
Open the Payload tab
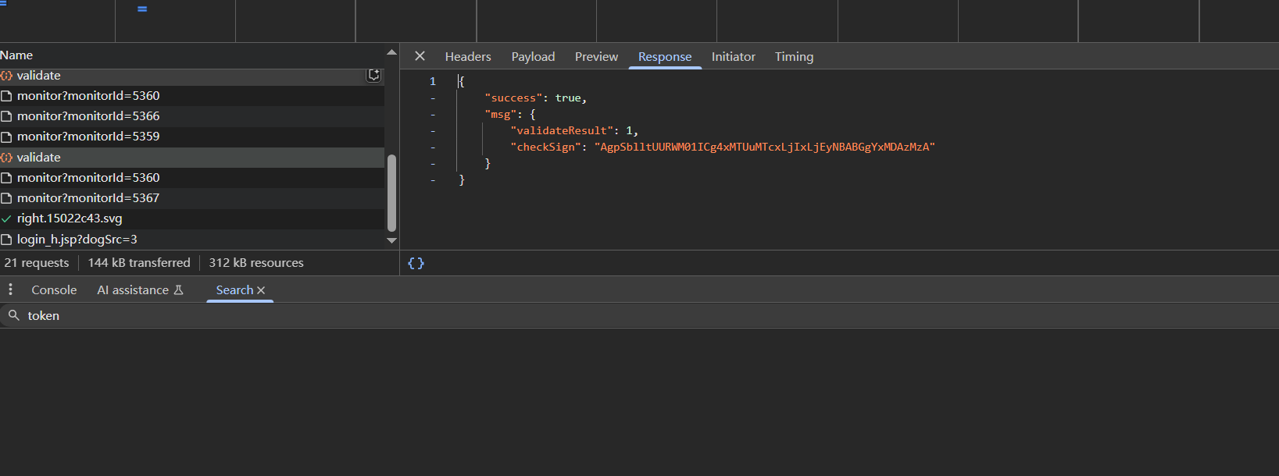point(533,57)
